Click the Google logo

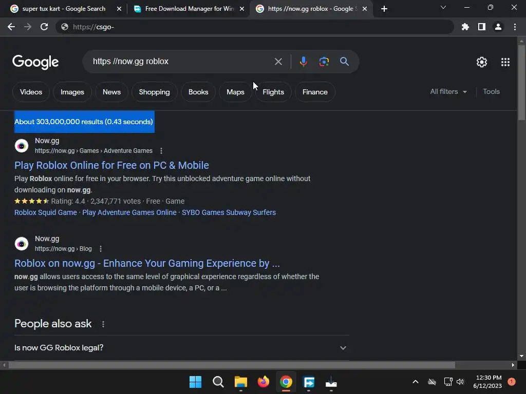(x=35, y=62)
